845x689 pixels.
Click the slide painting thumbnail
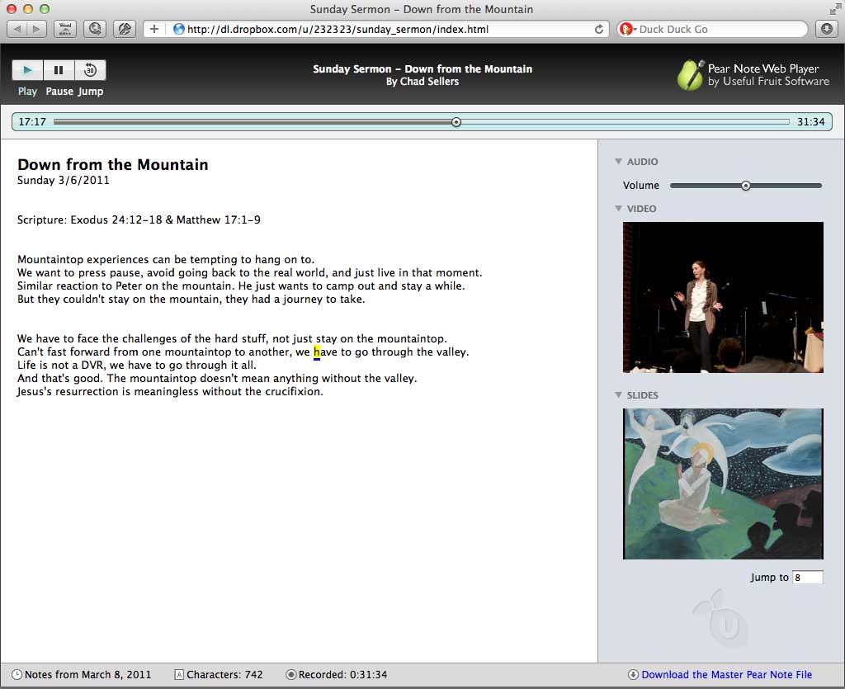723,484
